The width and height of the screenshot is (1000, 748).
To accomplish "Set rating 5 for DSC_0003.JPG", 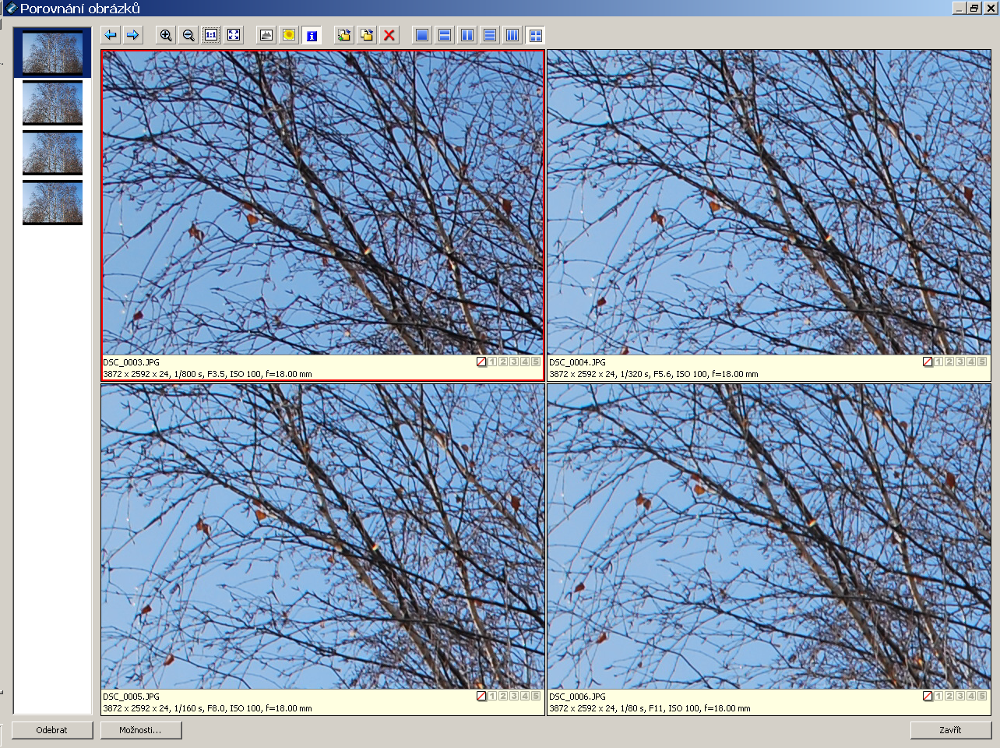I will (536, 362).
